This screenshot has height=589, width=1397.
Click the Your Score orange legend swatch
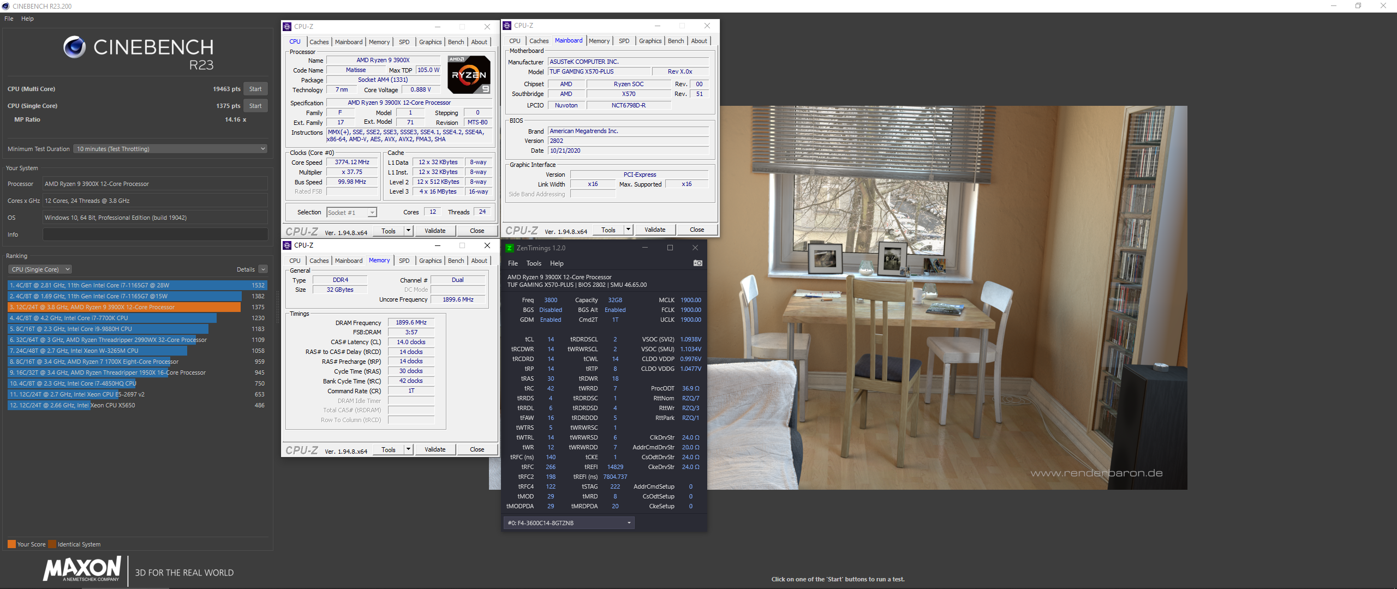pos(11,544)
